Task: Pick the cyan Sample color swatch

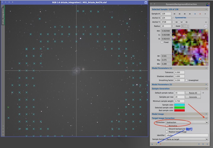Action: [x=180, y=105]
